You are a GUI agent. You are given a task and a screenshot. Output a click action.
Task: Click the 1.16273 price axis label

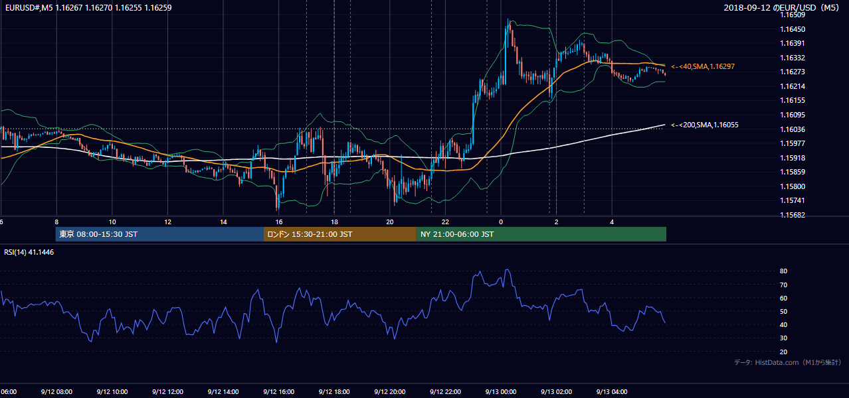pos(793,72)
